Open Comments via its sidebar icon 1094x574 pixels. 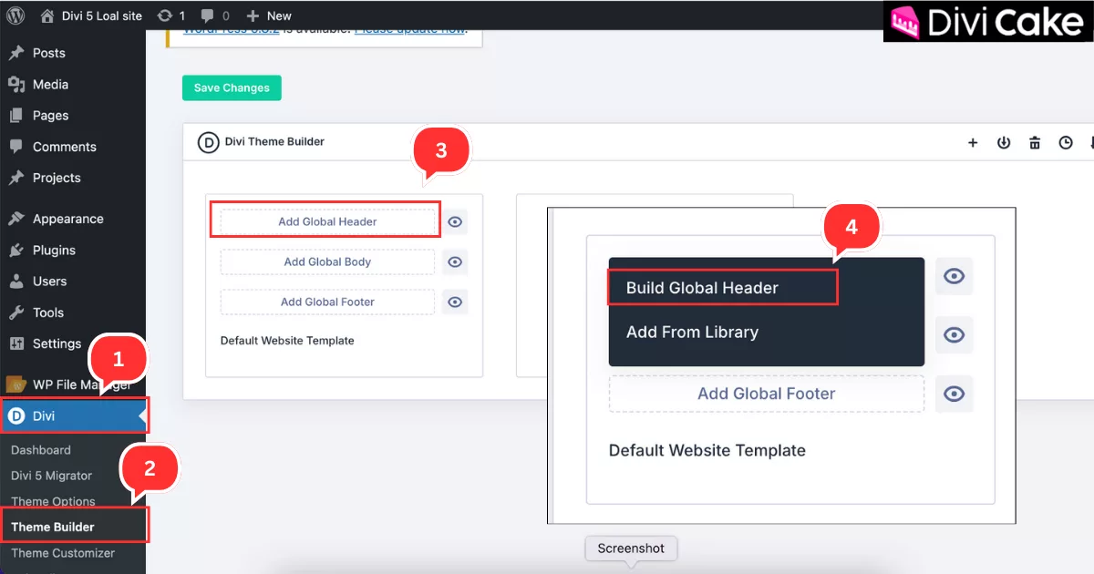click(x=15, y=147)
